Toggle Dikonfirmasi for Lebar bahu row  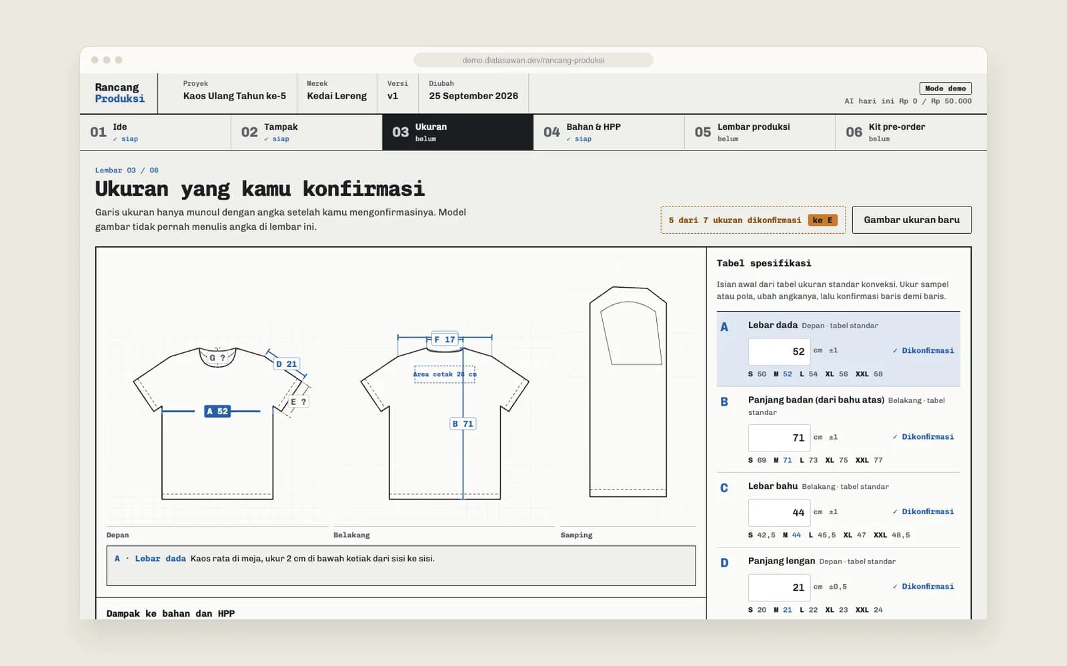[923, 511]
